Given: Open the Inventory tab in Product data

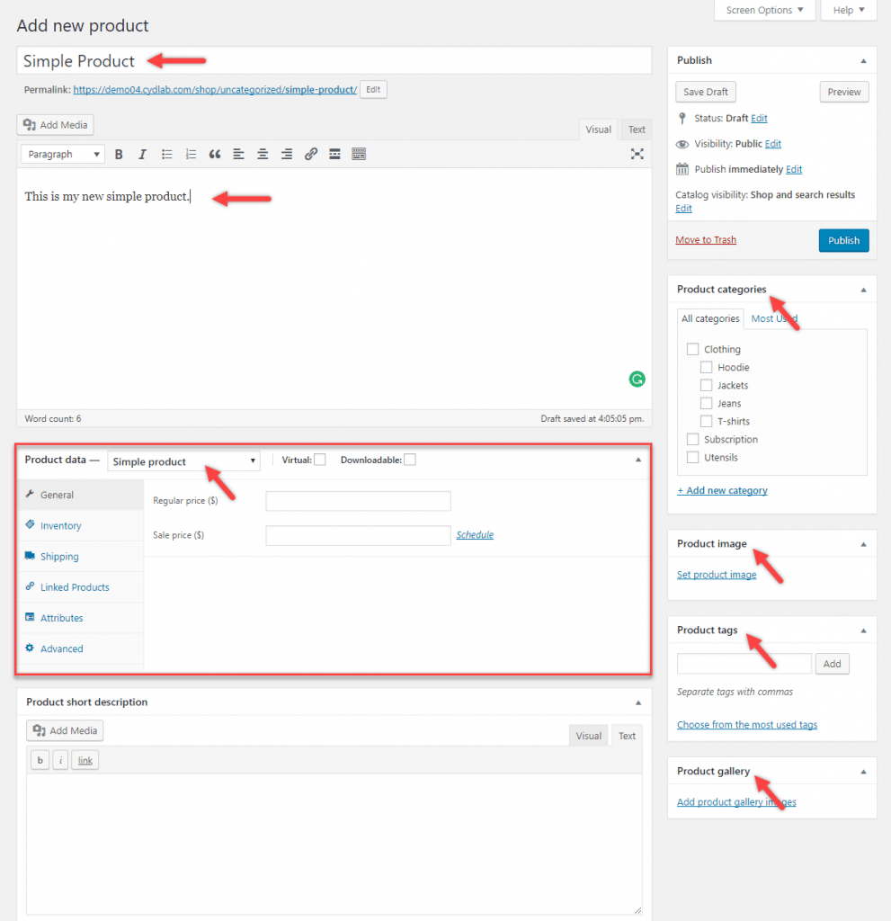Looking at the screenshot, I should click(60, 525).
